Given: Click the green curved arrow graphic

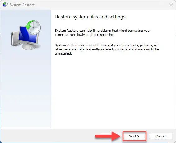Looking at the screenshot, I should point(30,25).
